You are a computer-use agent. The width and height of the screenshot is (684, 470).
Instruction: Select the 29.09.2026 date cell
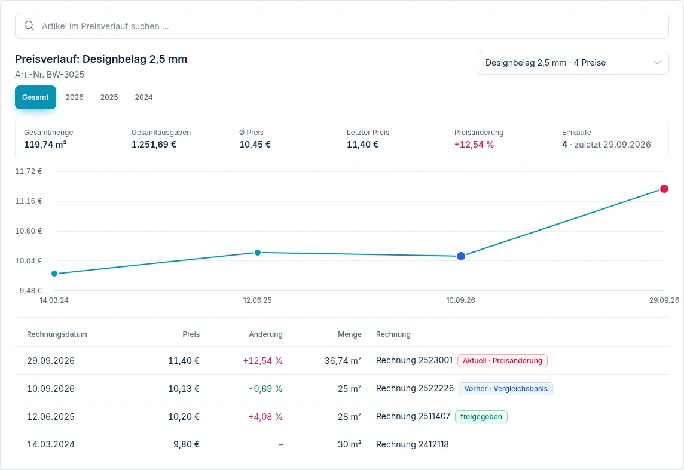pyautogui.click(x=51, y=361)
